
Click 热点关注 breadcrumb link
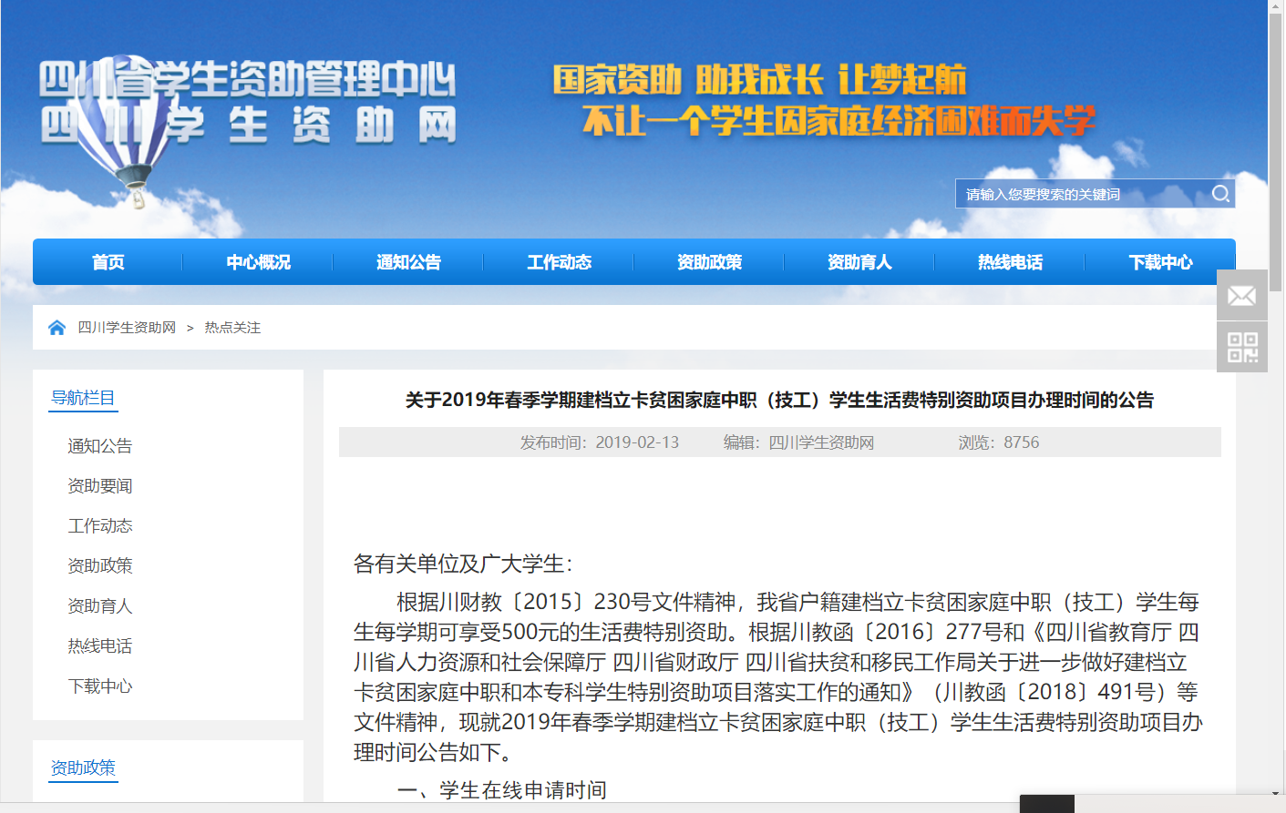click(232, 328)
